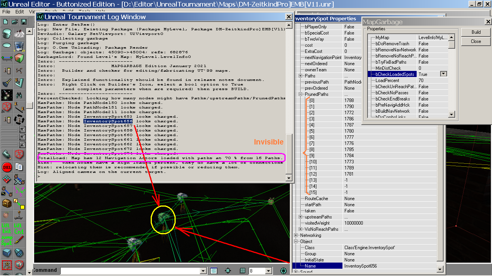The width and height of the screenshot is (492, 276).
Task: Click the numbered path 1-2-3-4 icon
Action: pos(19,191)
